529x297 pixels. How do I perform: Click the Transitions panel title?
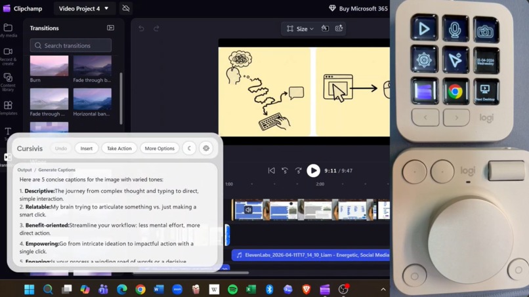point(44,28)
